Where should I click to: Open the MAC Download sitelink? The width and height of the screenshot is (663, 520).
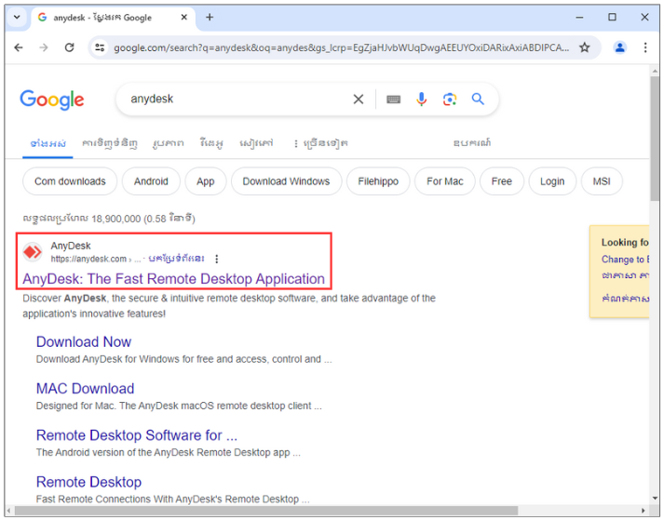pos(85,388)
